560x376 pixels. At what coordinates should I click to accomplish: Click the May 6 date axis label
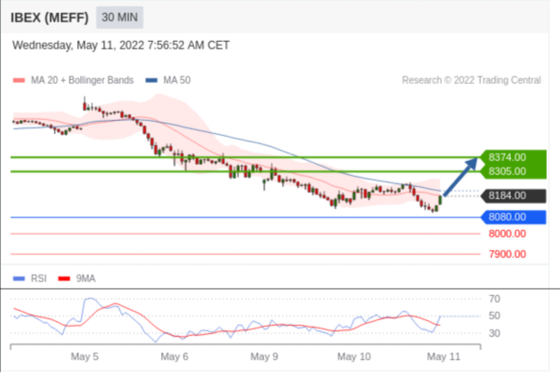tap(174, 356)
